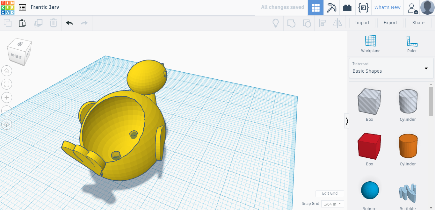Select the Ruler tool
The width and height of the screenshot is (435, 210).
tap(412, 44)
